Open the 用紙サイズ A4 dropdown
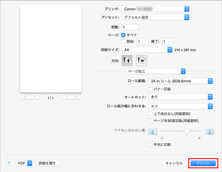This screenshot has width=222, height=172. [x=147, y=50]
